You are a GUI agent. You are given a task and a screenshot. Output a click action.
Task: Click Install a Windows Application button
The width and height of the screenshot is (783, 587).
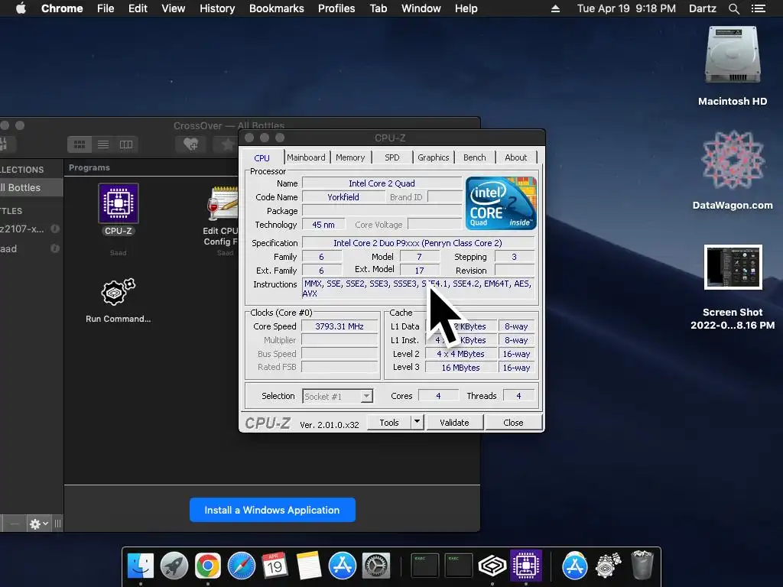pyautogui.click(x=272, y=510)
